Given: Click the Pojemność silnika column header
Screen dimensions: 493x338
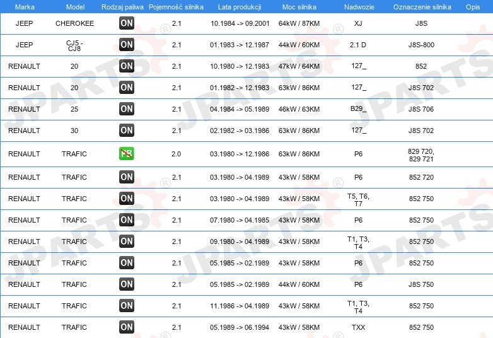Looking at the screenshot, I should (176, 7).
